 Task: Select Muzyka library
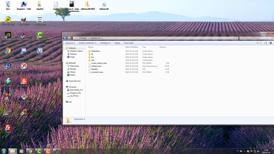pos(73,69)
